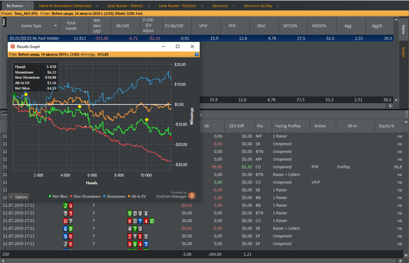Viewport: 409px width, 263px height.
Task: Select the hand row with J 9 cards
Action: click(x=202, y=205)
